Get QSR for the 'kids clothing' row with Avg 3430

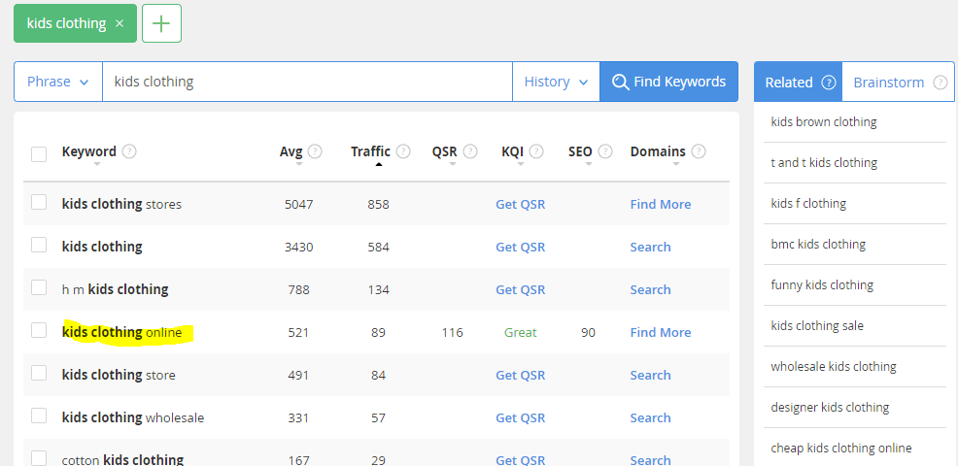pyautogui.click(x=520, y=247)
